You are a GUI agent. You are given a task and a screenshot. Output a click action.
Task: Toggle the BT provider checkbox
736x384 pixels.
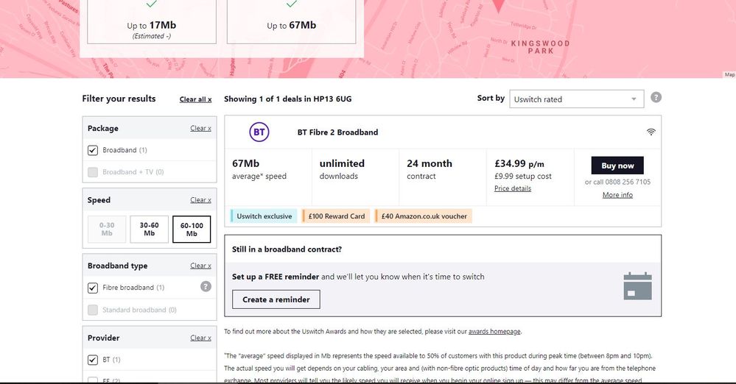93,360
